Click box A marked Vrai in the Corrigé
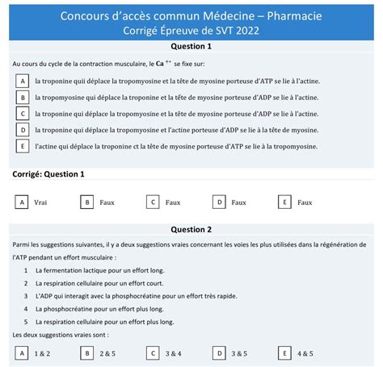383x367 pixels. (x=22, y=202)
